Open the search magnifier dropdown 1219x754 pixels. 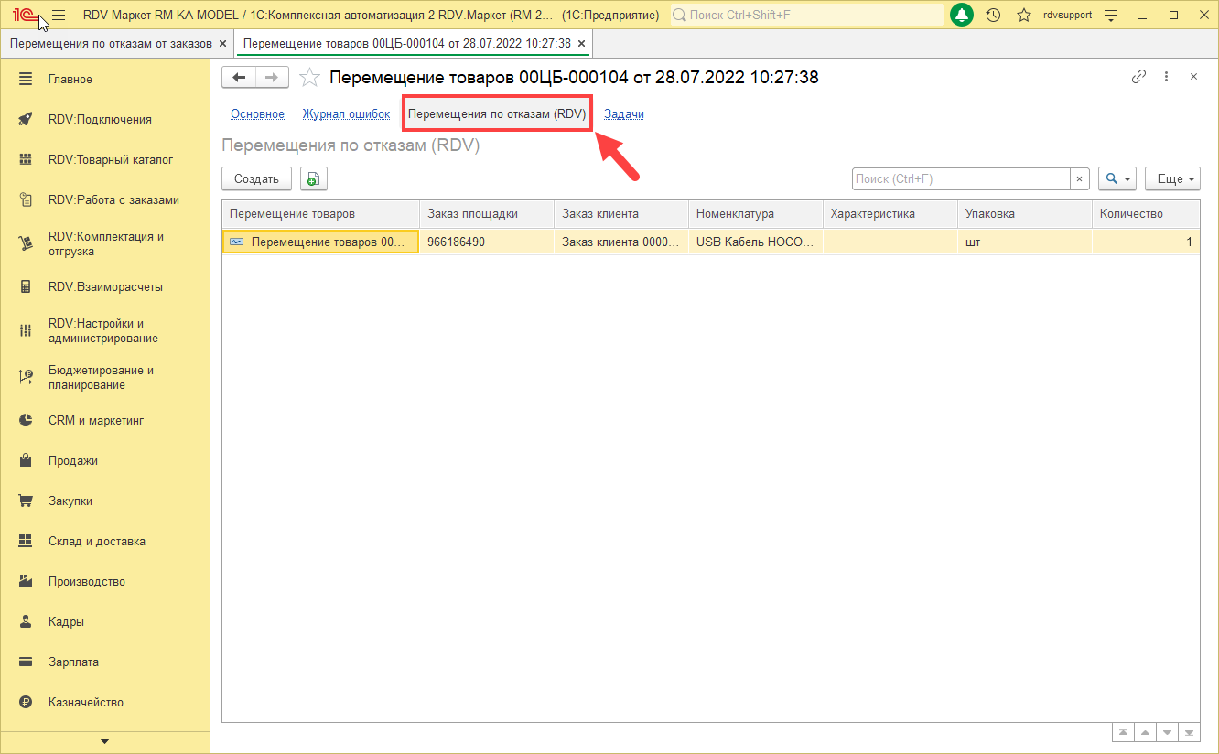(1117, 179)
